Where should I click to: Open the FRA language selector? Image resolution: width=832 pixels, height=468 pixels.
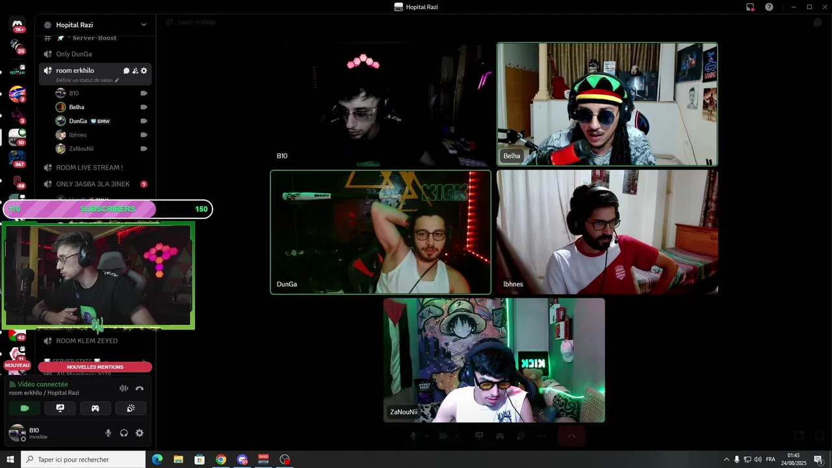tap(770, 460)
